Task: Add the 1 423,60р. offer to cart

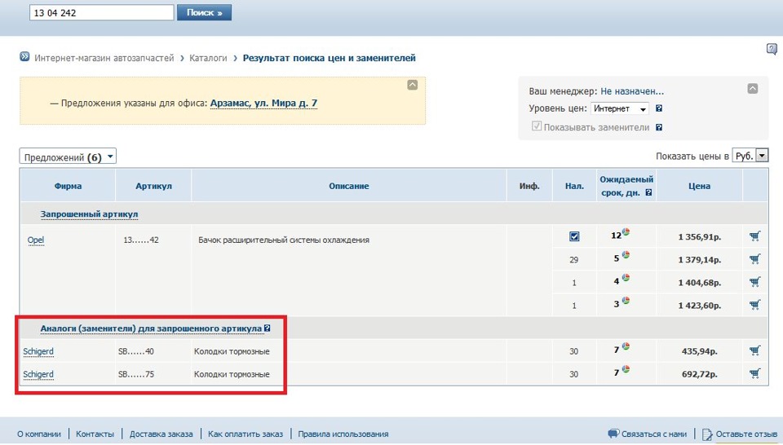Action: point(754,304)
